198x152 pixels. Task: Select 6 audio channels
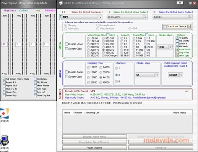[116, 82]
